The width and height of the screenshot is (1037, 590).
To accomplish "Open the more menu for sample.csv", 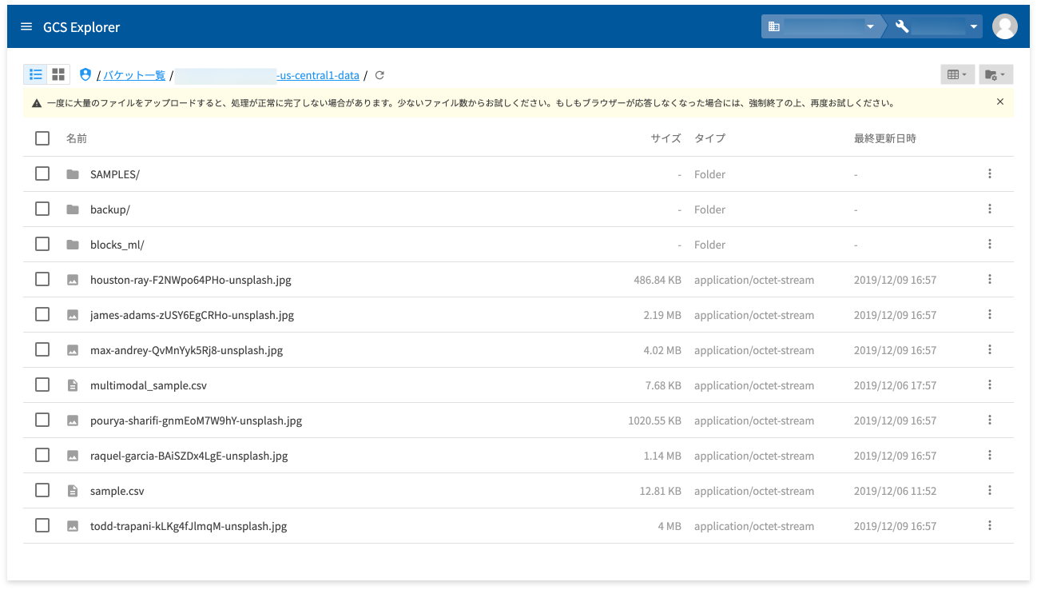I will [x=990, y=490].
